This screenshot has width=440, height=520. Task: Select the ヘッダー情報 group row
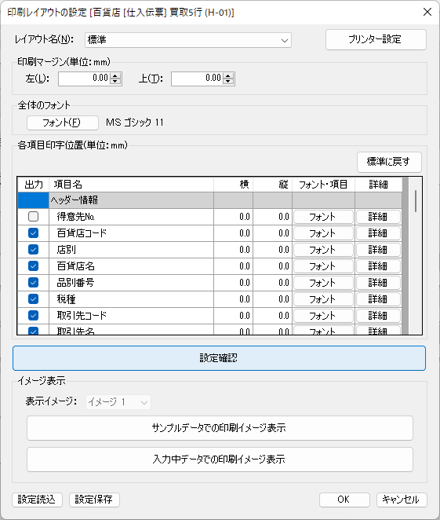coord(209,200)
